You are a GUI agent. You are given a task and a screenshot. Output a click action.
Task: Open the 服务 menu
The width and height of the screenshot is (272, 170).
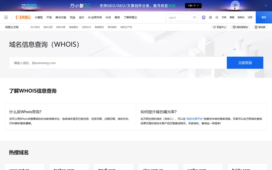117,17
